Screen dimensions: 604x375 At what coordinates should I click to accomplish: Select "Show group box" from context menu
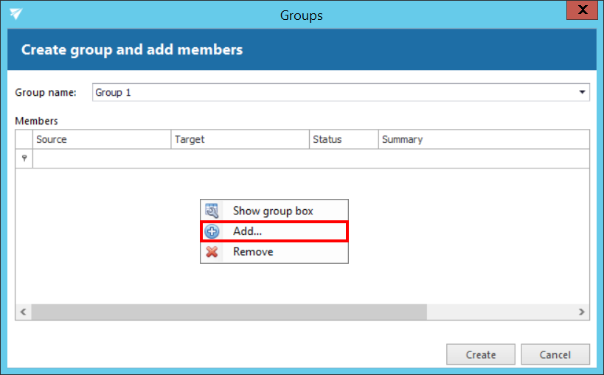pyautogui.click(x=273, y=211)
